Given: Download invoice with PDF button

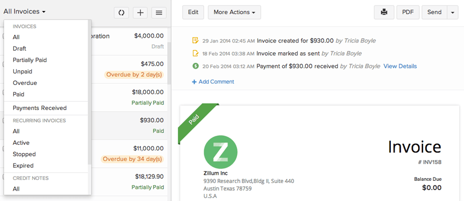Looking at the screenshot, I should point(408,13).
